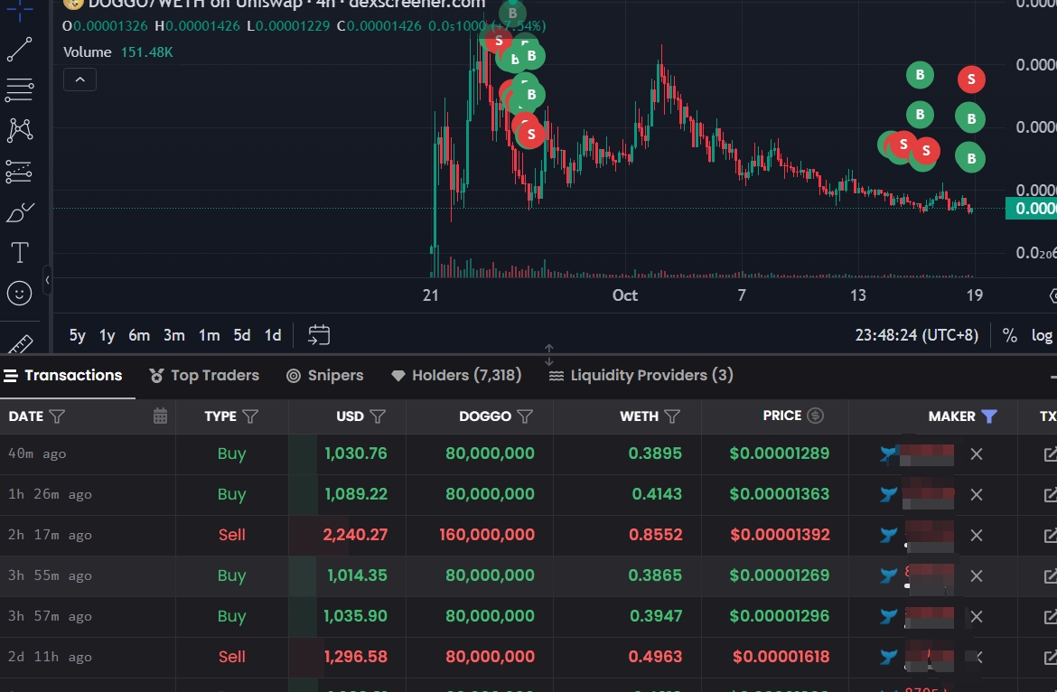The height and width of the screenshot is (692, 1057).
Task: Open the date picker calendar in DATE column
Action: (x=160, y=416)
